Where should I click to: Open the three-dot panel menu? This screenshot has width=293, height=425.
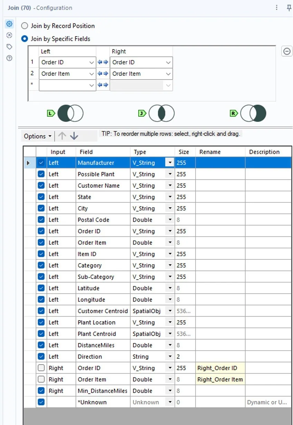pyautogui.click(x=276, y=8)
